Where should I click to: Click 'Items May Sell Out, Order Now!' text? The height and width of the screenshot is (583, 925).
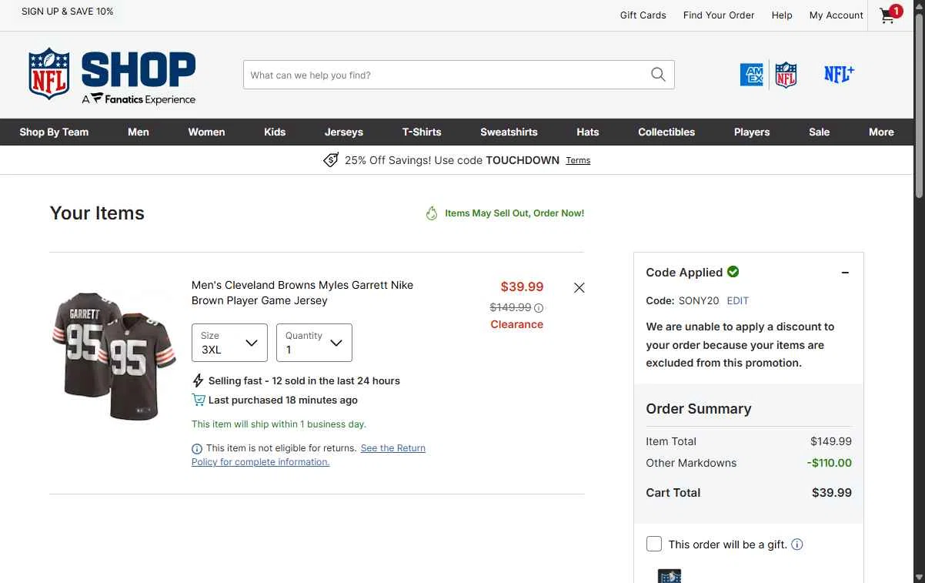[x=515, y=213]
